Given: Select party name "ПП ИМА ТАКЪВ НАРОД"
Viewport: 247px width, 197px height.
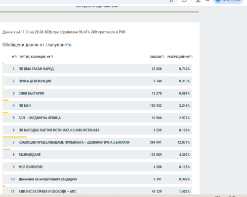Looking at the screenshot, I should tap(36, 69).
